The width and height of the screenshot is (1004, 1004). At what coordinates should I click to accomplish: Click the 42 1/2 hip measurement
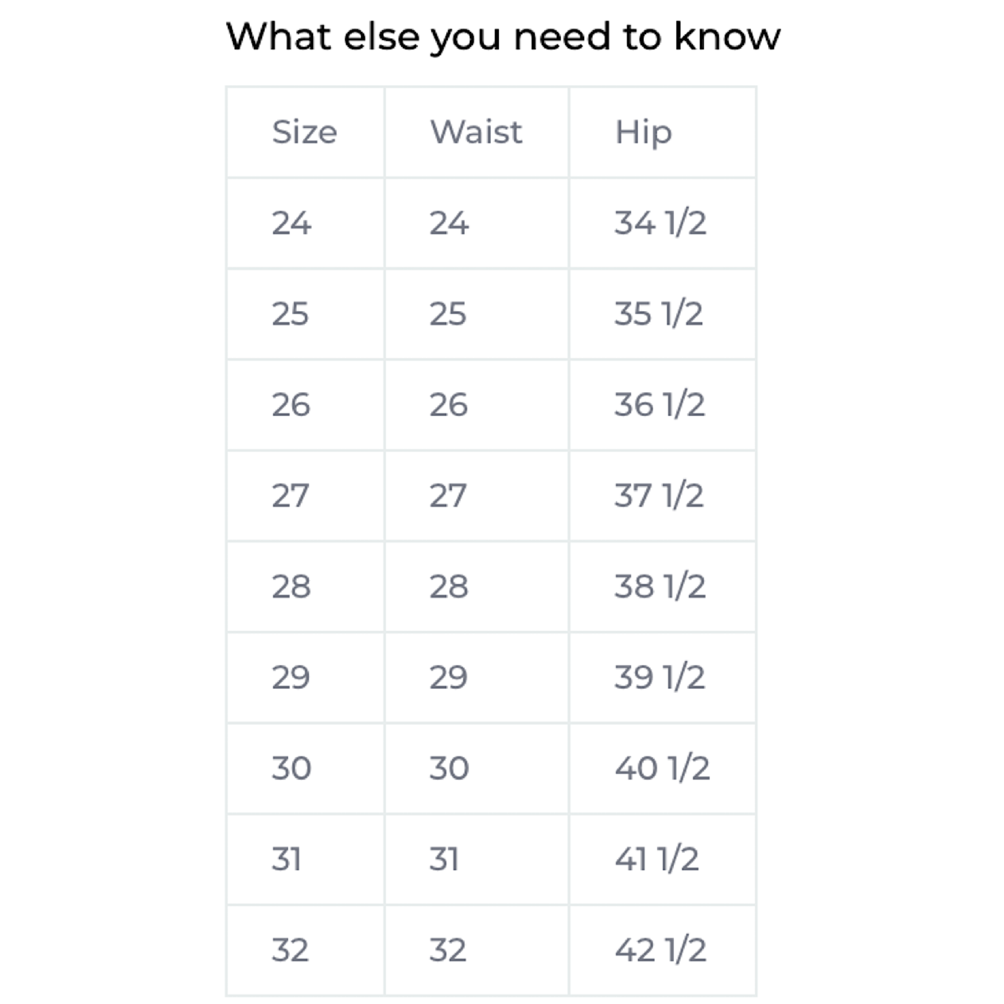click(660, 950)
